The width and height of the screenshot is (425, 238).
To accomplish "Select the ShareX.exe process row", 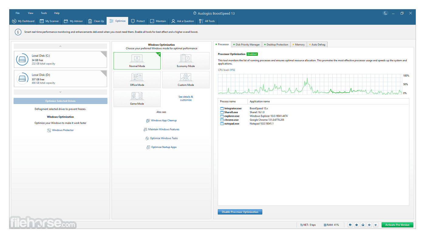I will (313, 112).
